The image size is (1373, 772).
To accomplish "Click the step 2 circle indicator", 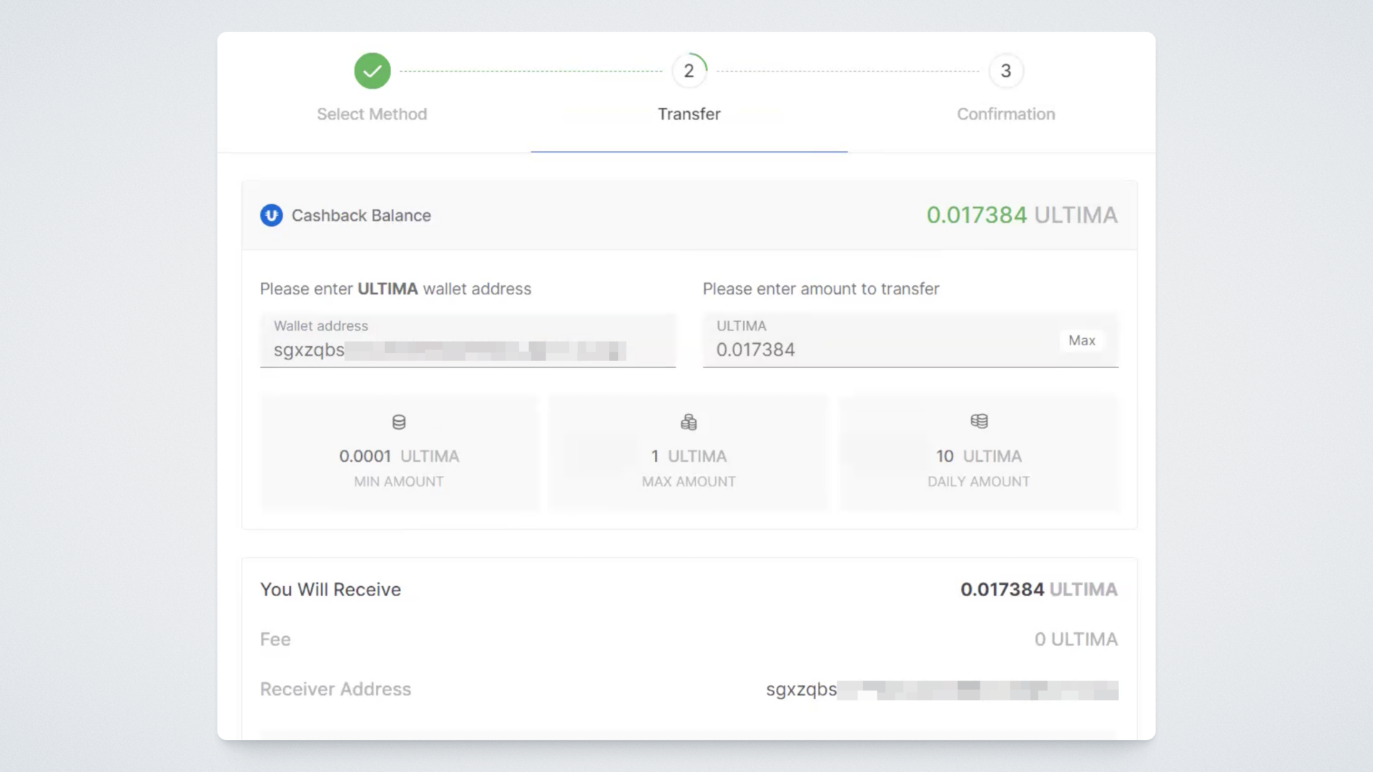I will coord(689,71).
